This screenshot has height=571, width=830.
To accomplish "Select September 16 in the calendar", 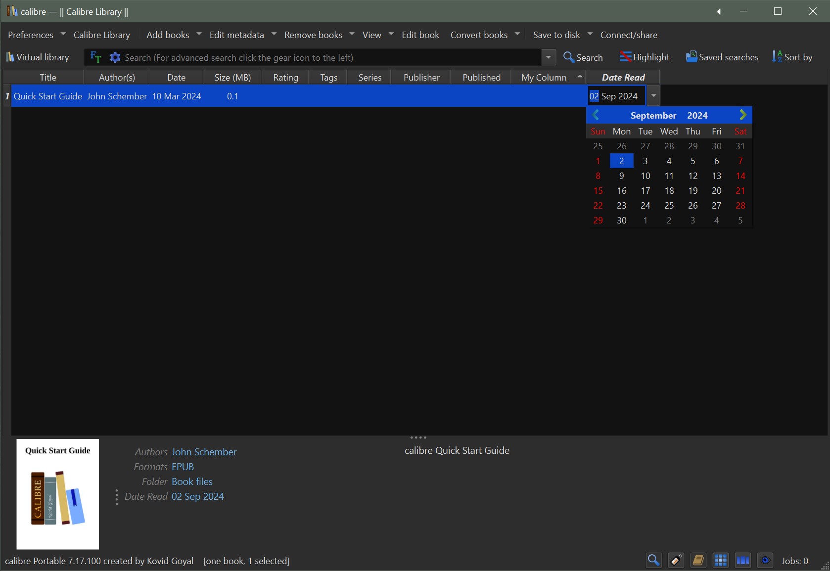I will (x=622, y=191).
